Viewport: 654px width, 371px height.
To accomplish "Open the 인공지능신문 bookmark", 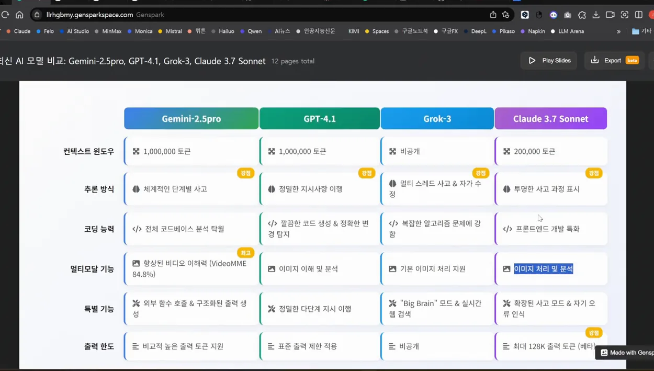I will (315, 31).
